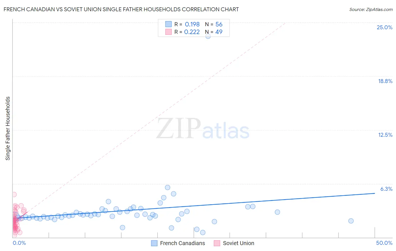Image resolution: width=396 pixels, height=251 pixels.
Task: Click the chart title text
Action: [121, 9]
